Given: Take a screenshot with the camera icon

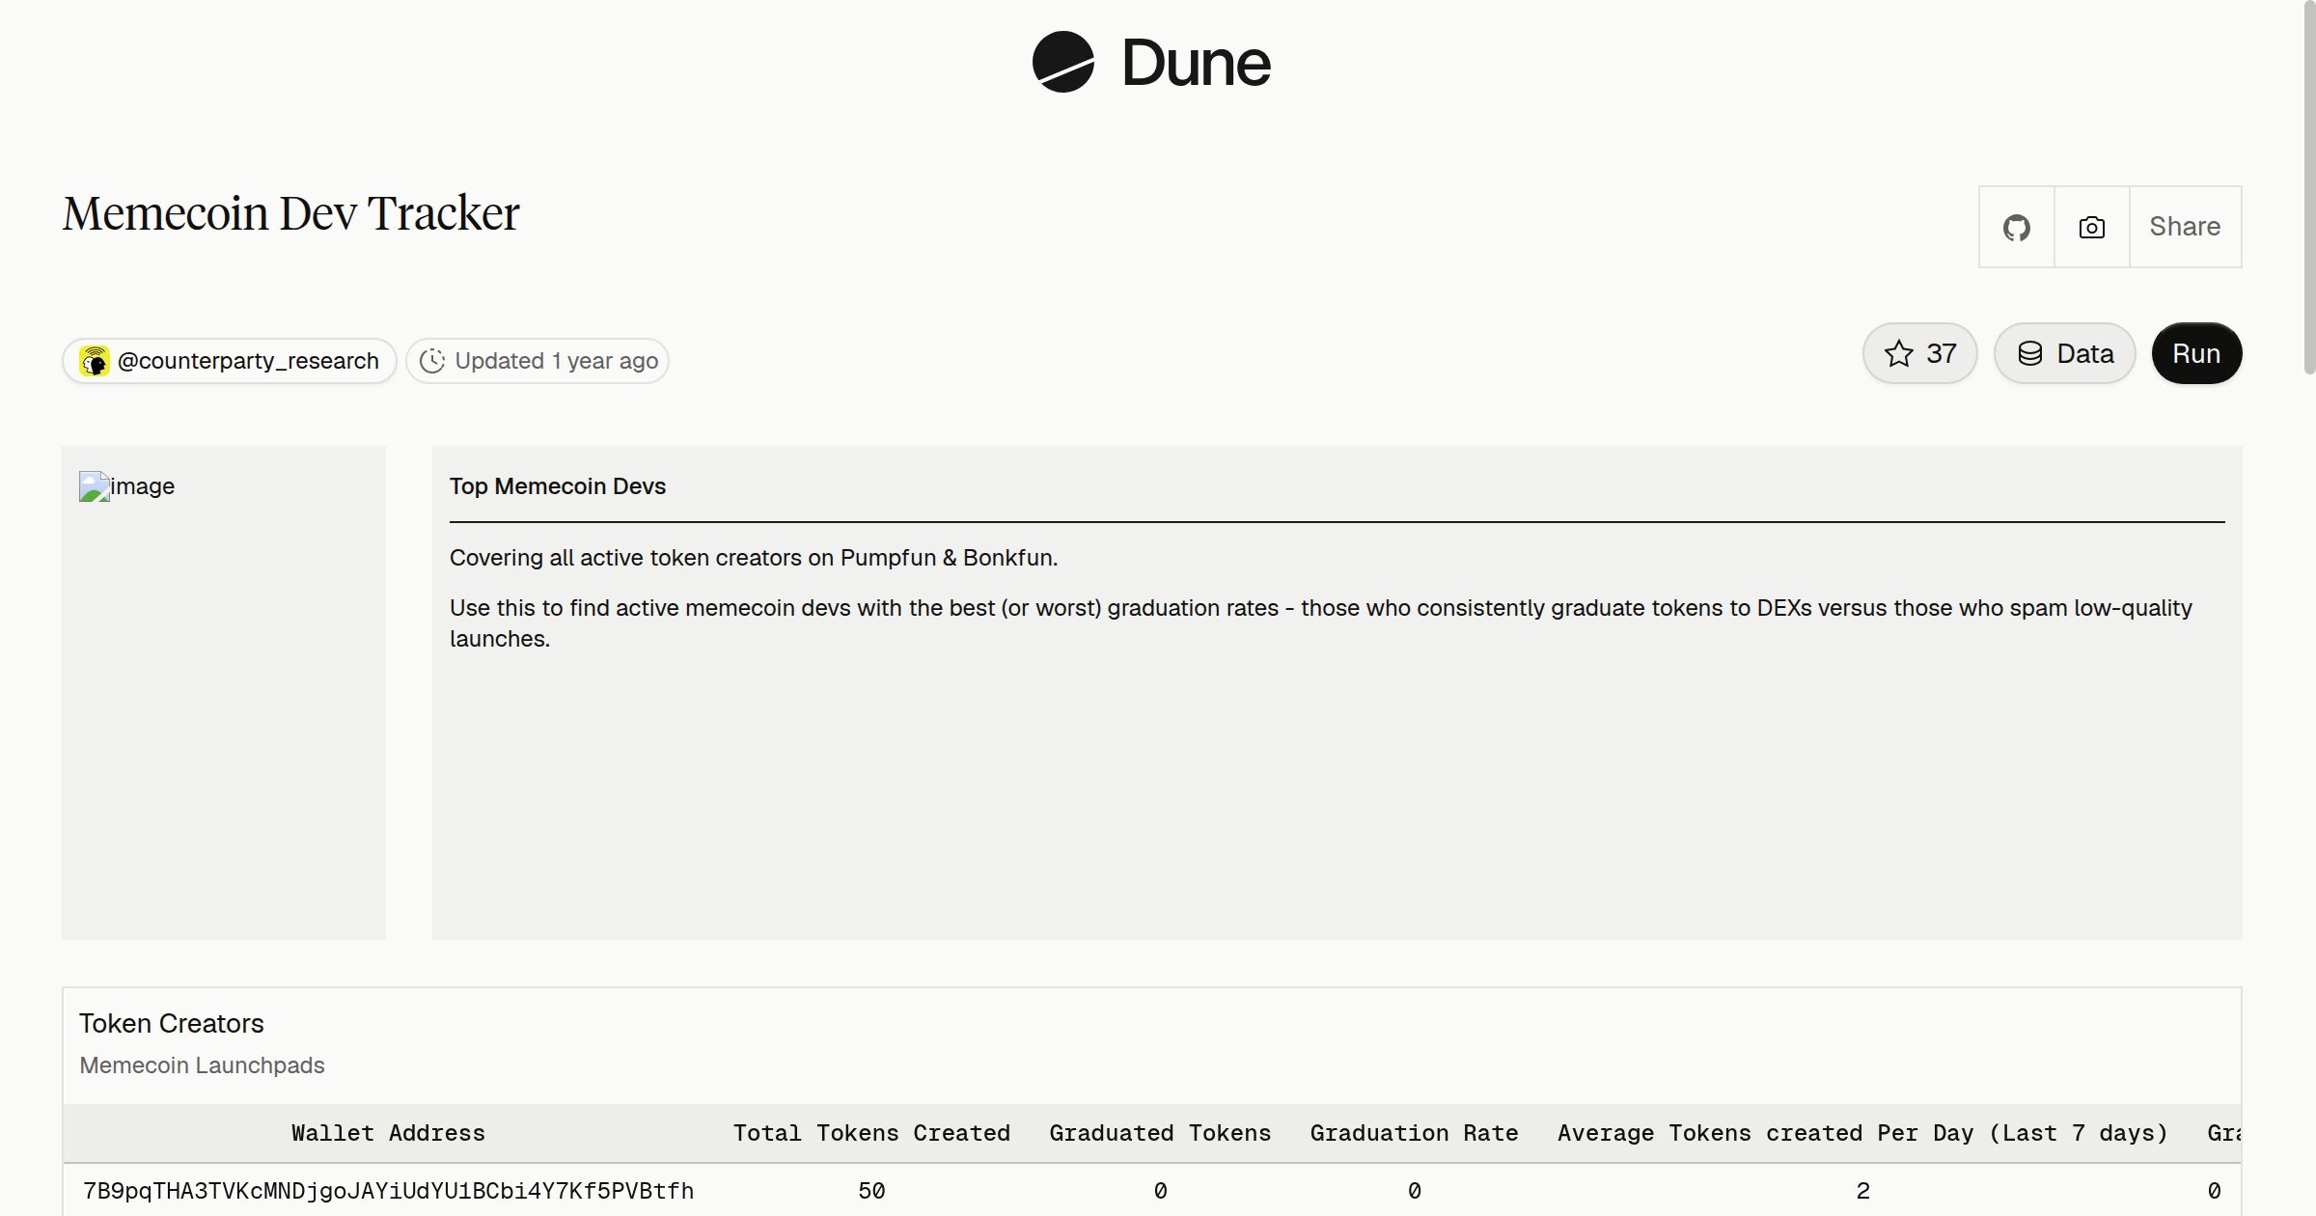Looking at the screenshot, I should tap(2091, 227).
